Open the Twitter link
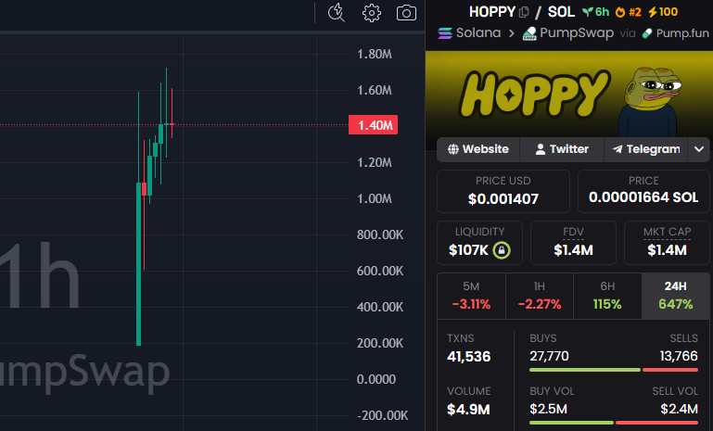Image resolution: width=713 pixels, height=431 pixels. 562,149
